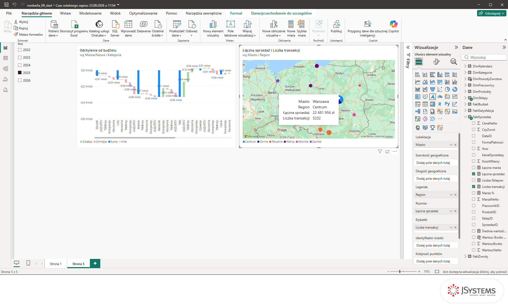508x307 pixels.
Task: Check the Marża % field
Action: click(x=474, y=193)
